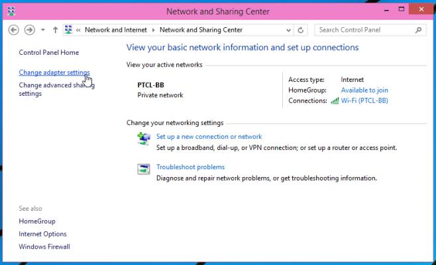Click Set up a new connection or network
Viewport: 436px width, 265px height.
click(209, 136)
